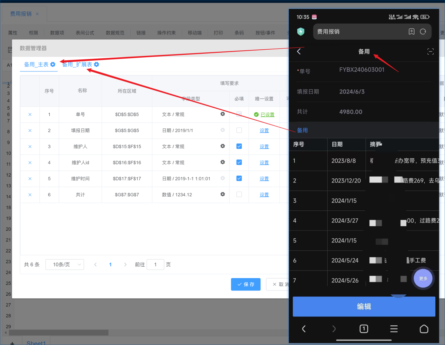445x345 pixels.
Task: Open settings gear for 备用_扩展表 tab
Action: coord(97,65)
